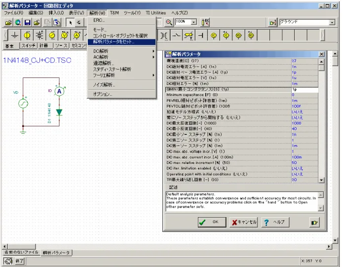The height and width of the screenshot is (267, 343).
Task: Switch to the スイッチ component tab
Action: (x=28, y=45)
